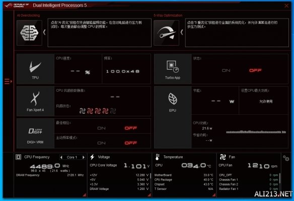
Task: Click the DRAM Voltage row
Action: tap(119, 189)
